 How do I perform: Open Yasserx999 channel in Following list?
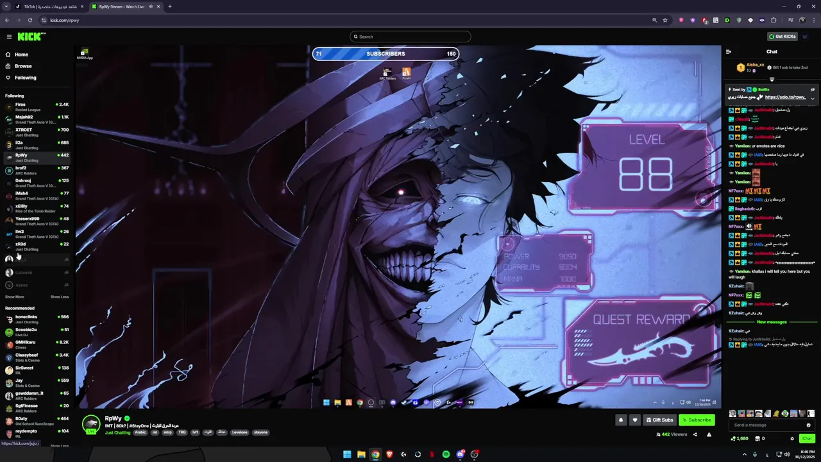[37, 221]
